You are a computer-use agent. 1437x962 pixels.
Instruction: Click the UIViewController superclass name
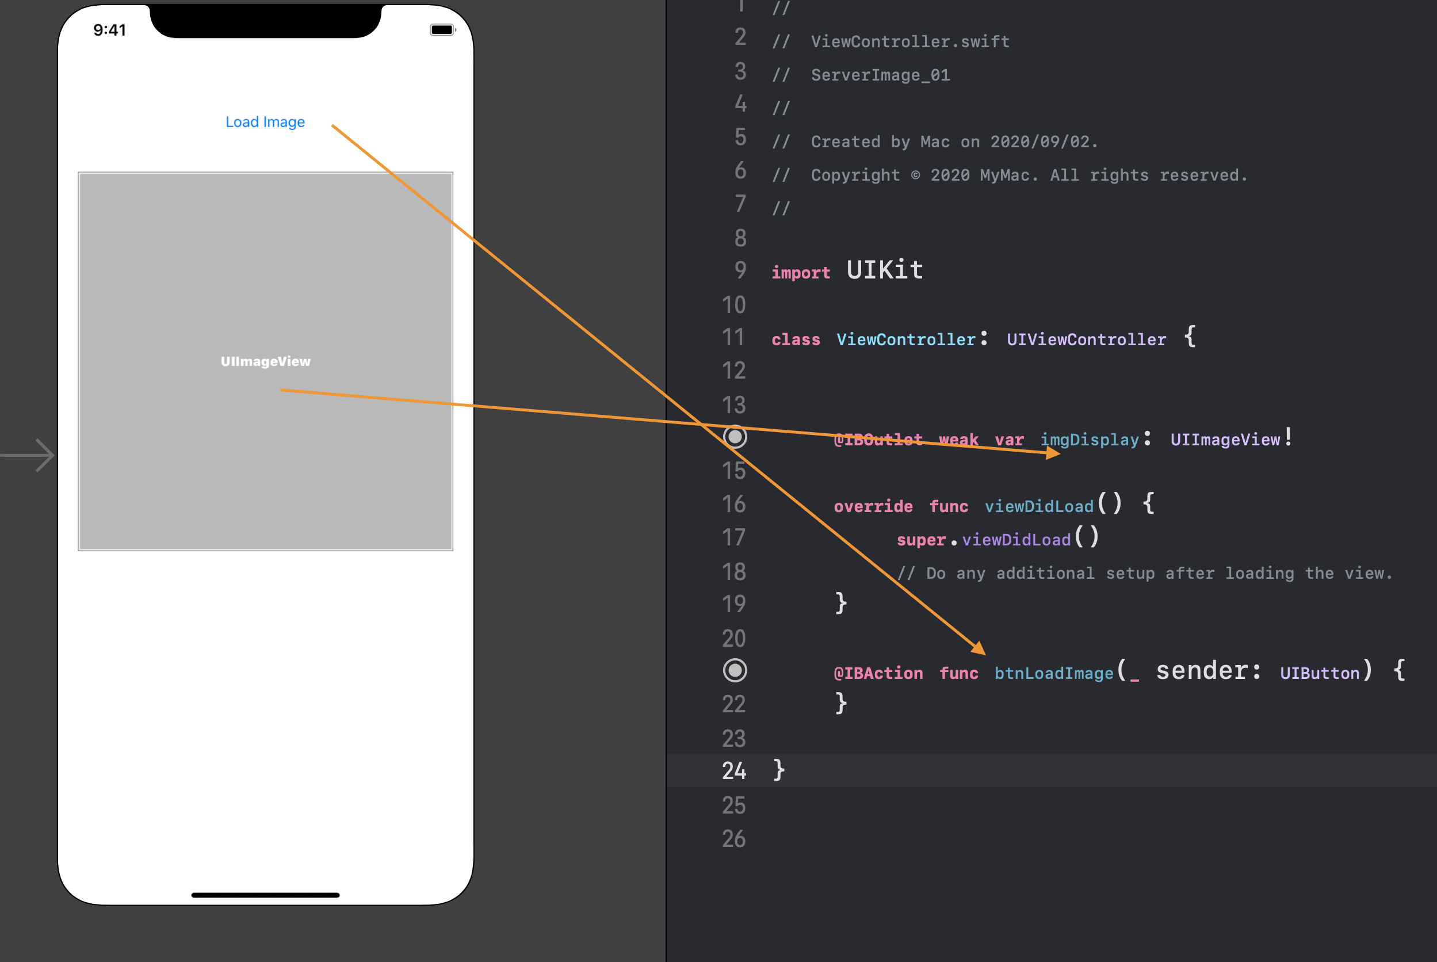coord(1086,339)
